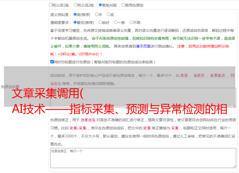Set 通顺度要求 to 较好
This screenshot has height=173, width=239.
(100, 22)
